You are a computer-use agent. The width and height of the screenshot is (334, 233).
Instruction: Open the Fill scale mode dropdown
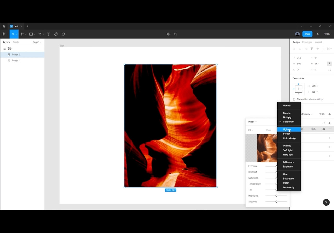(x=251, y=130)
